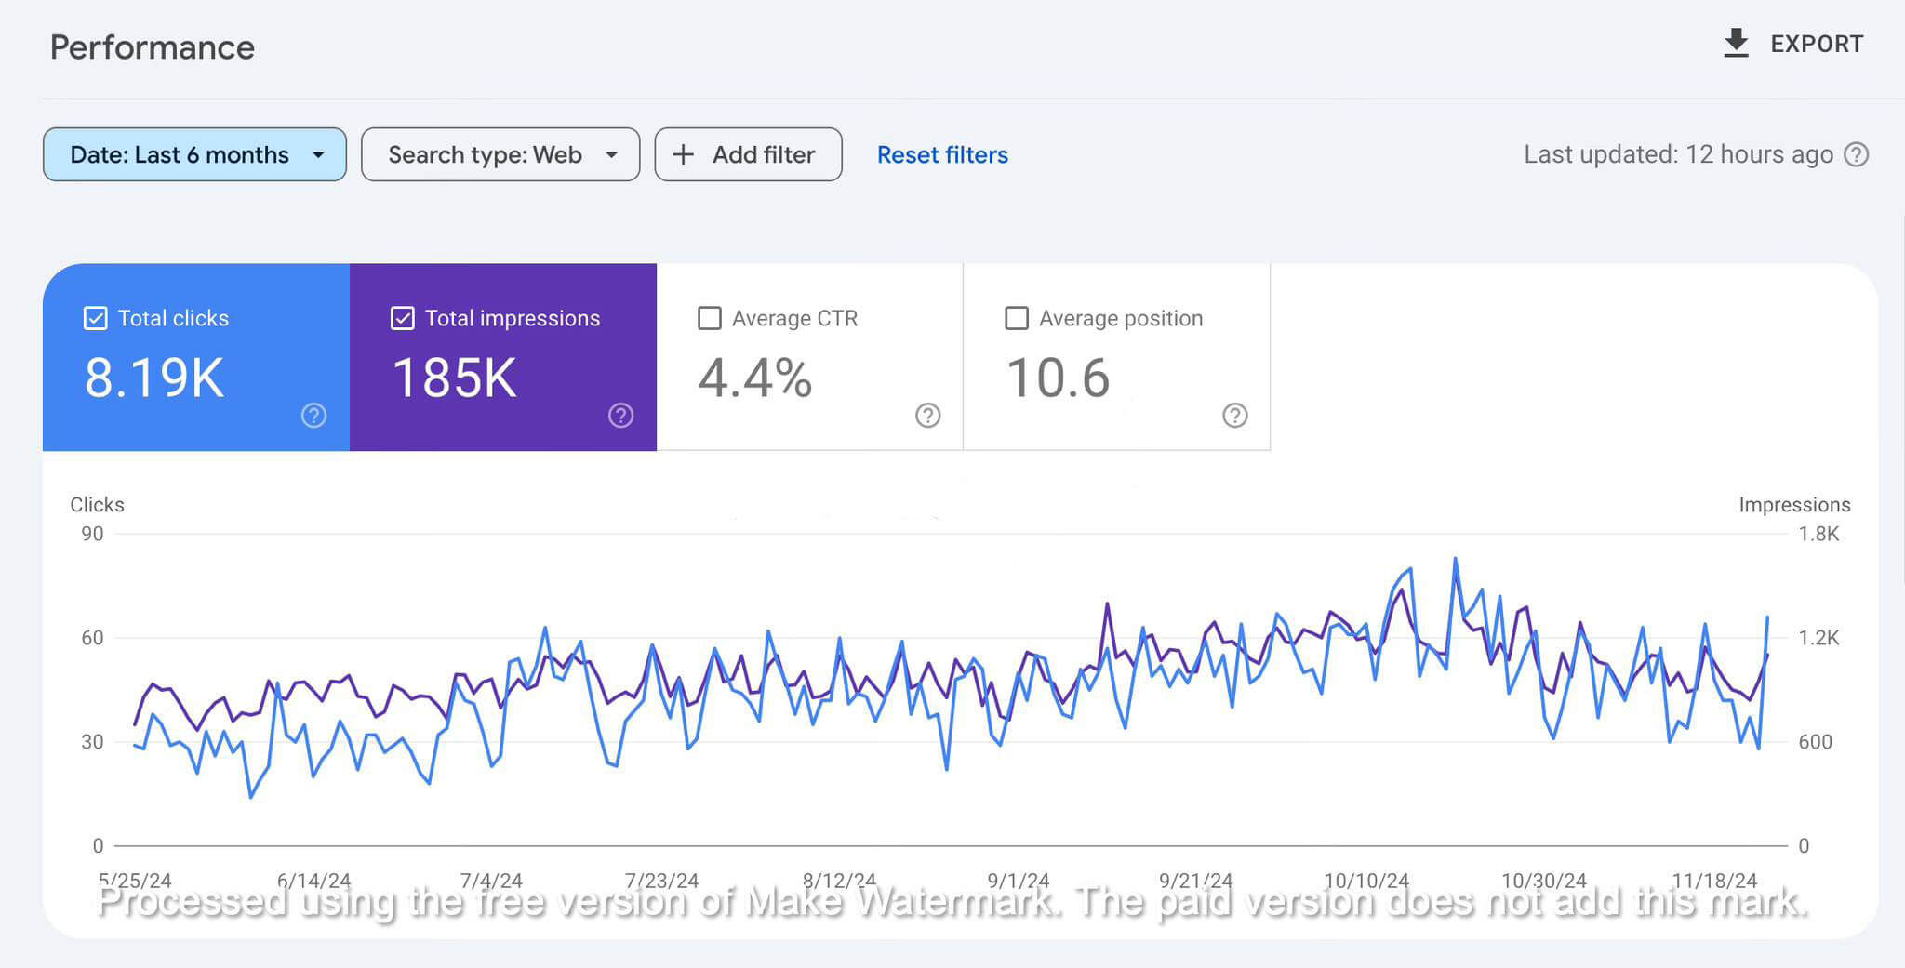Open help icon on Average position card
1905x968 pixels.
pos(1234,416)
